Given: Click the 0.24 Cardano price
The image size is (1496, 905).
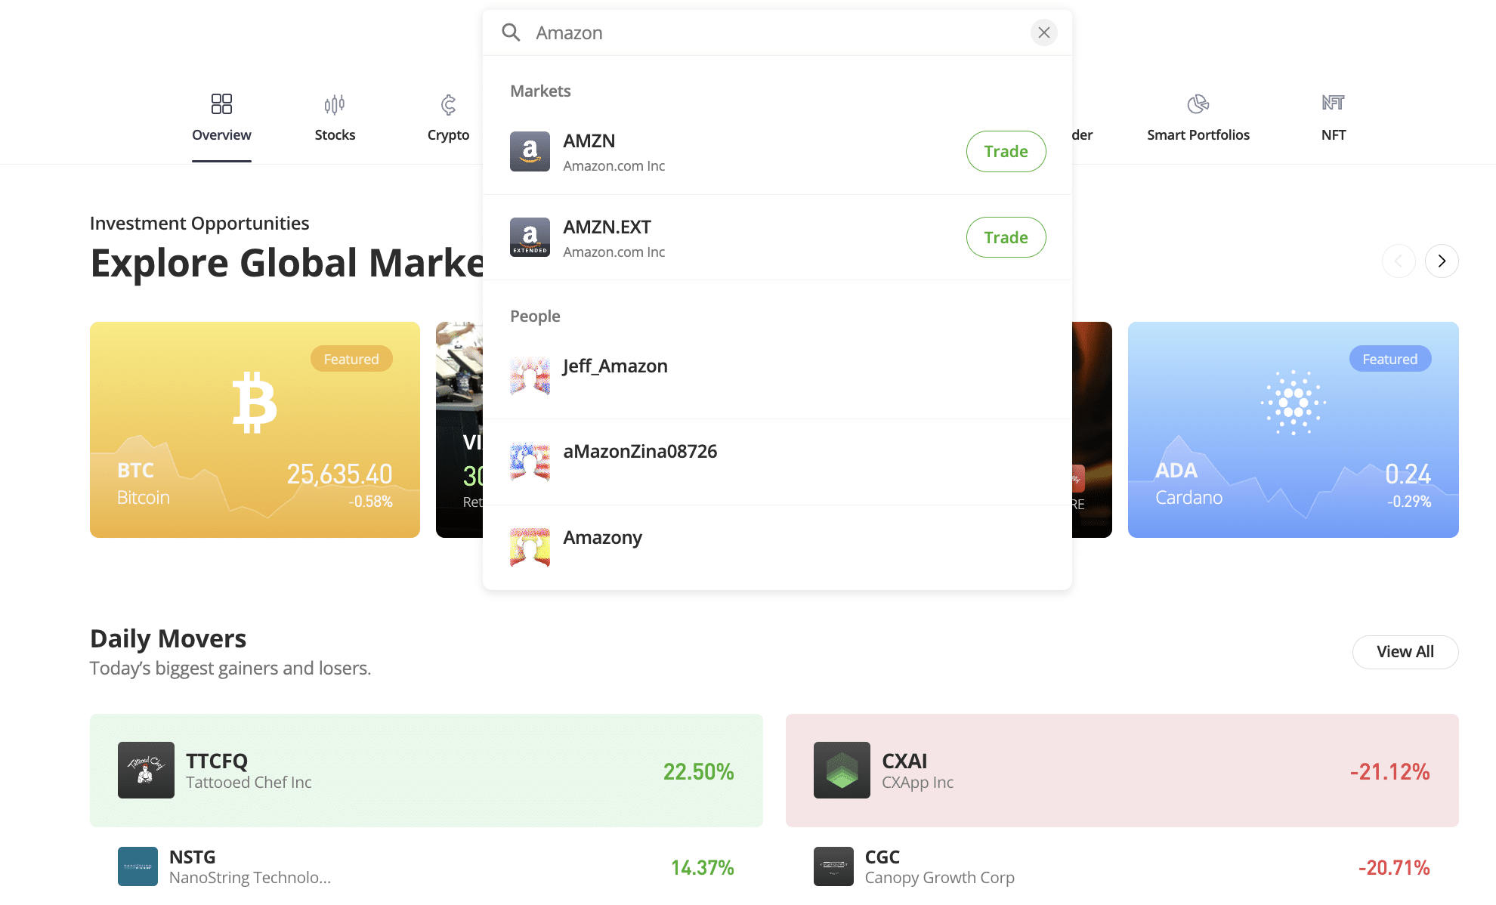Looking at the screenshot, I should point(1408,474).
